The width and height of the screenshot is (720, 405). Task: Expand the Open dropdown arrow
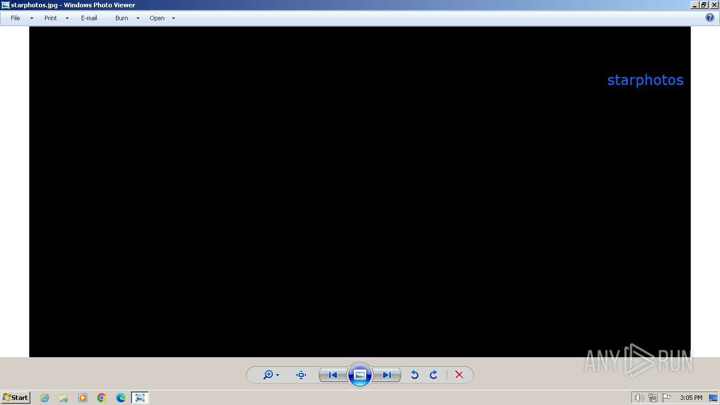(x=173, y=18)
